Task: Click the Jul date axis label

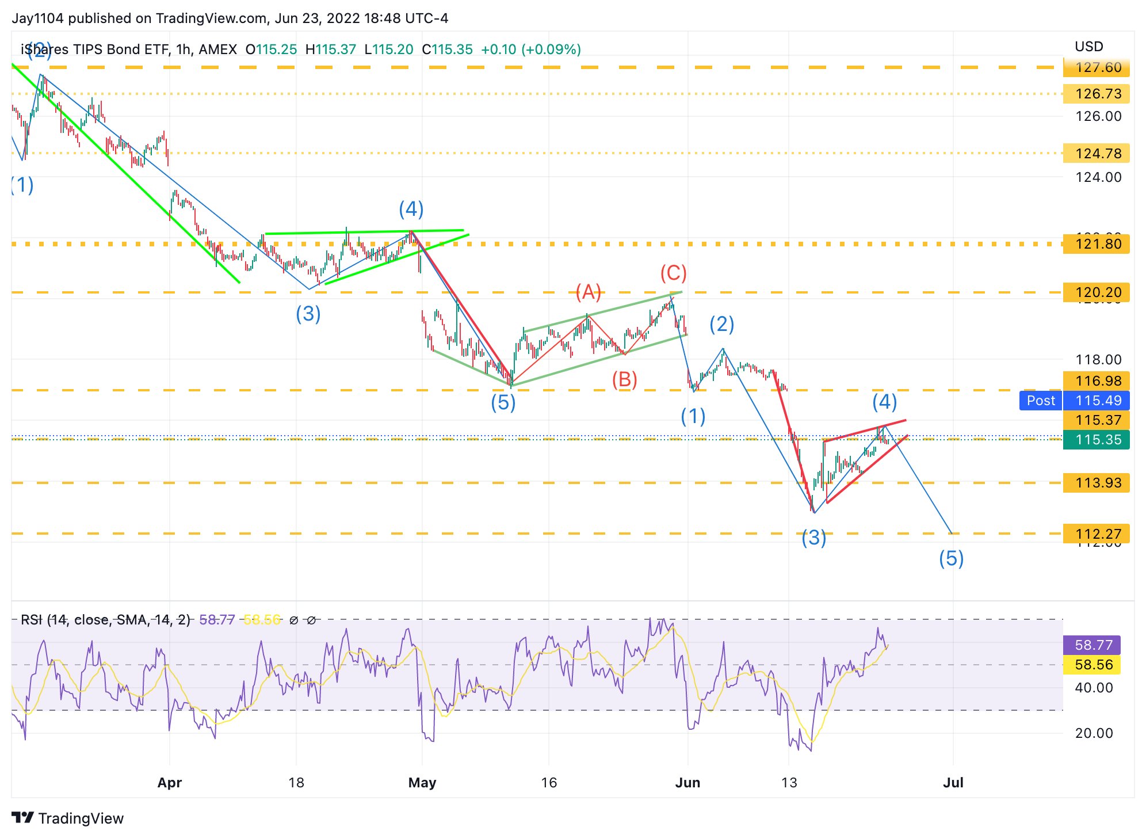Action: 953,783
